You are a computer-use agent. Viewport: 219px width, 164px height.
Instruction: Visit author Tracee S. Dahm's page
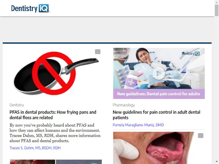tap(35, 148)
